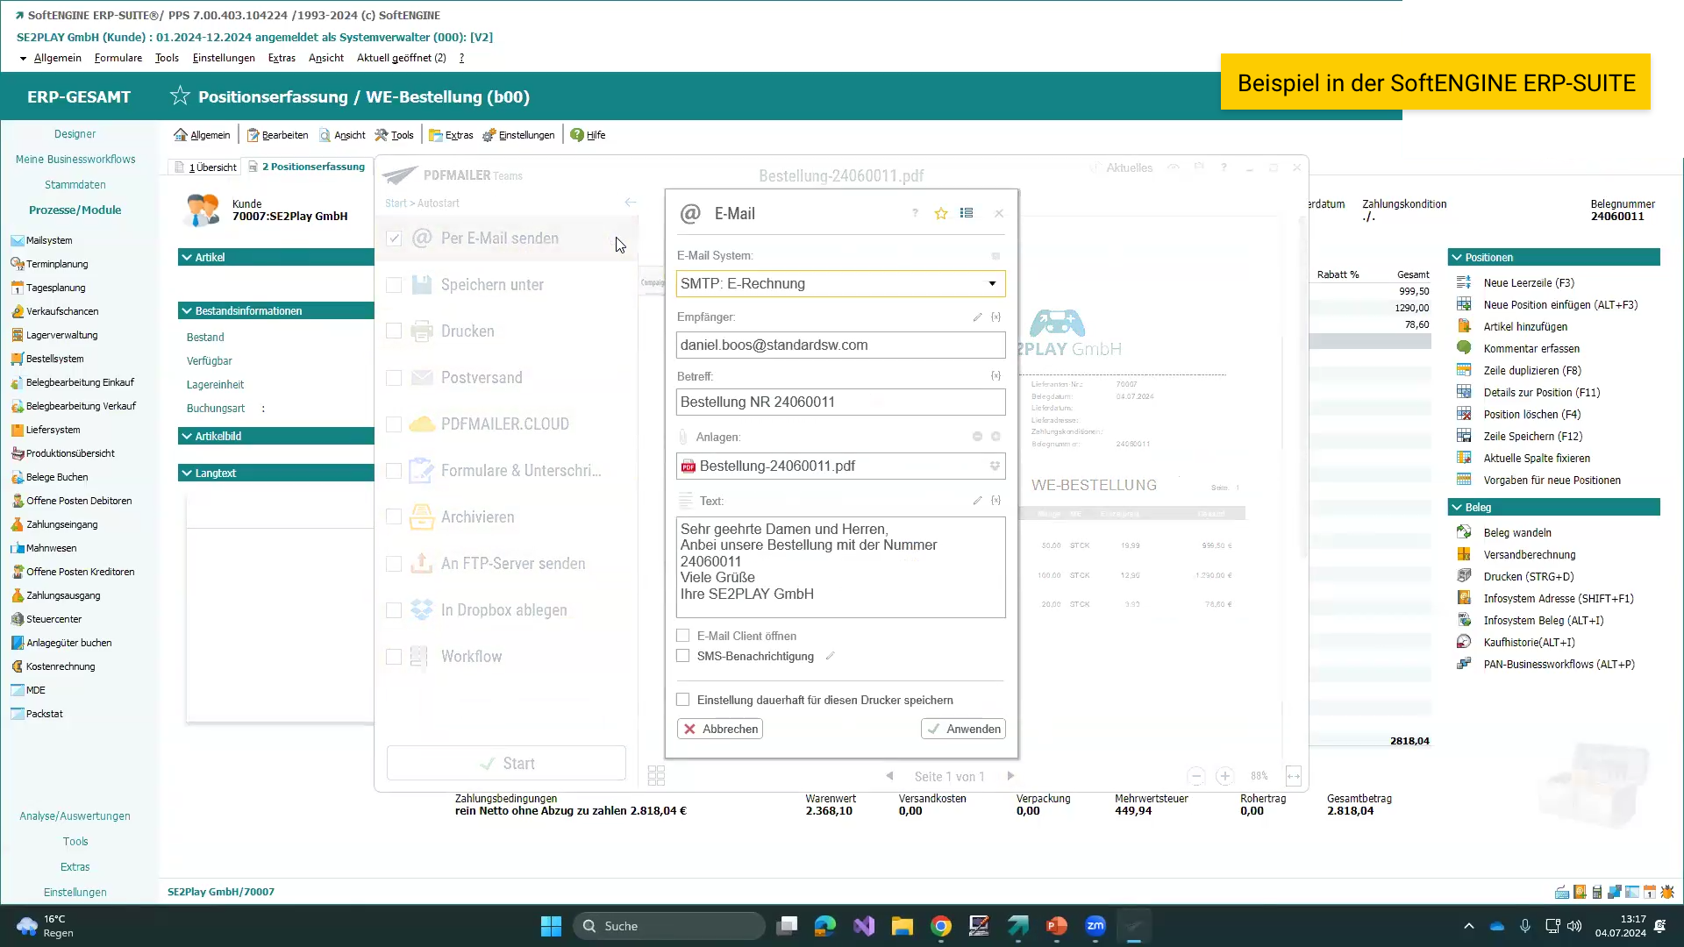
Task: Open Hilfe toolbar menu
Action: click(x=588, y=135)
